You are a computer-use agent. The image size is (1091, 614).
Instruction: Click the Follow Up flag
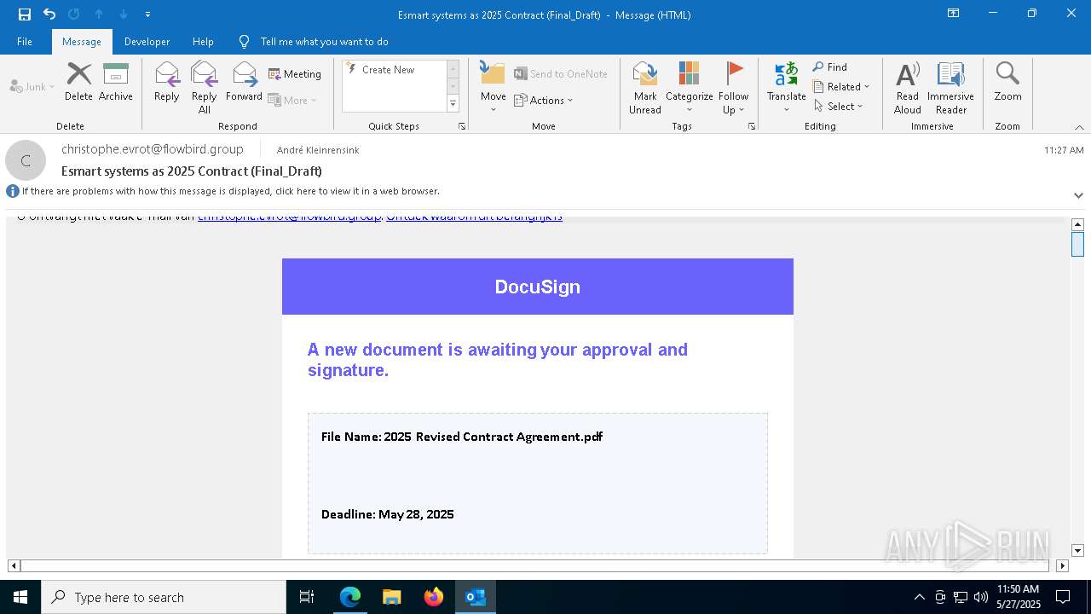coord(733,87)
